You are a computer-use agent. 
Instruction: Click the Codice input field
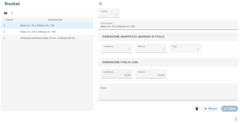109,13
